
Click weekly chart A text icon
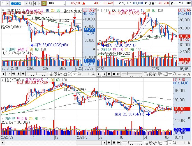(x=189, y=74)
